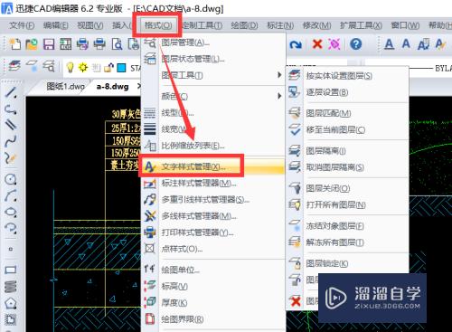Screen dimensions: 452x332
Task: Open the 格式(O) menu
Action: (x=158, y=25)
